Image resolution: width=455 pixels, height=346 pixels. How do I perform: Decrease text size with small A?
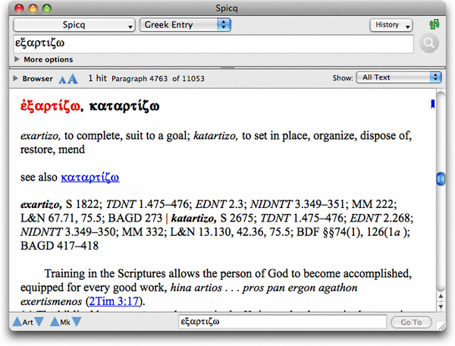click(x=62, y=80)
